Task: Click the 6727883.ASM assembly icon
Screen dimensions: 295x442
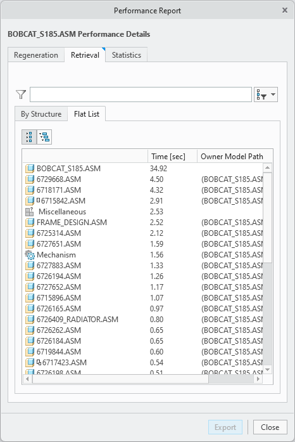Action: click(30, 266)
